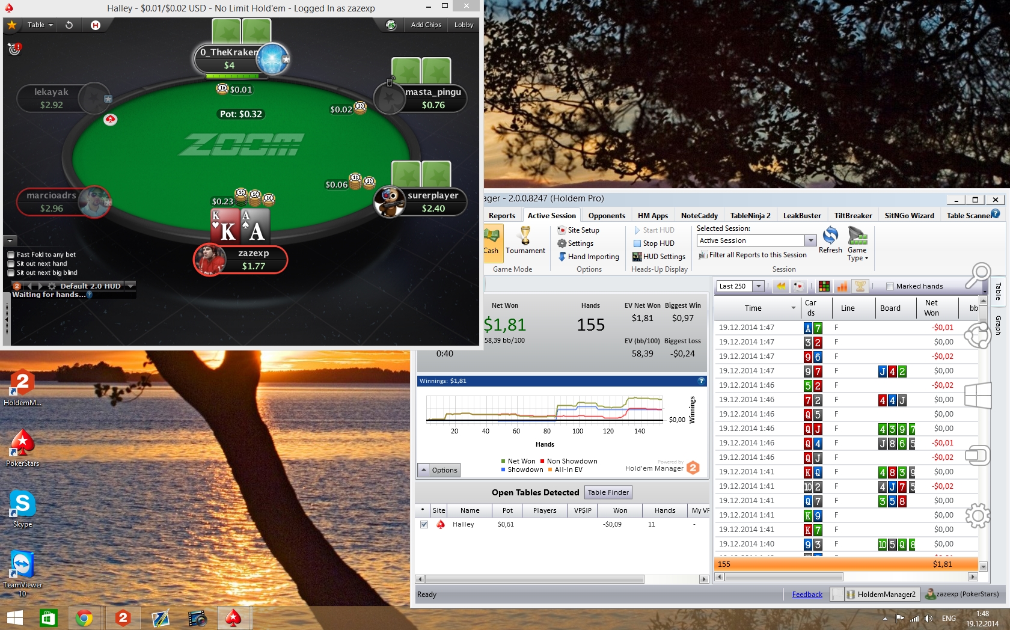Click HUD orange HM2 logo icon
The height and width of the screenshot is (630, 1010).
(17, 286)
